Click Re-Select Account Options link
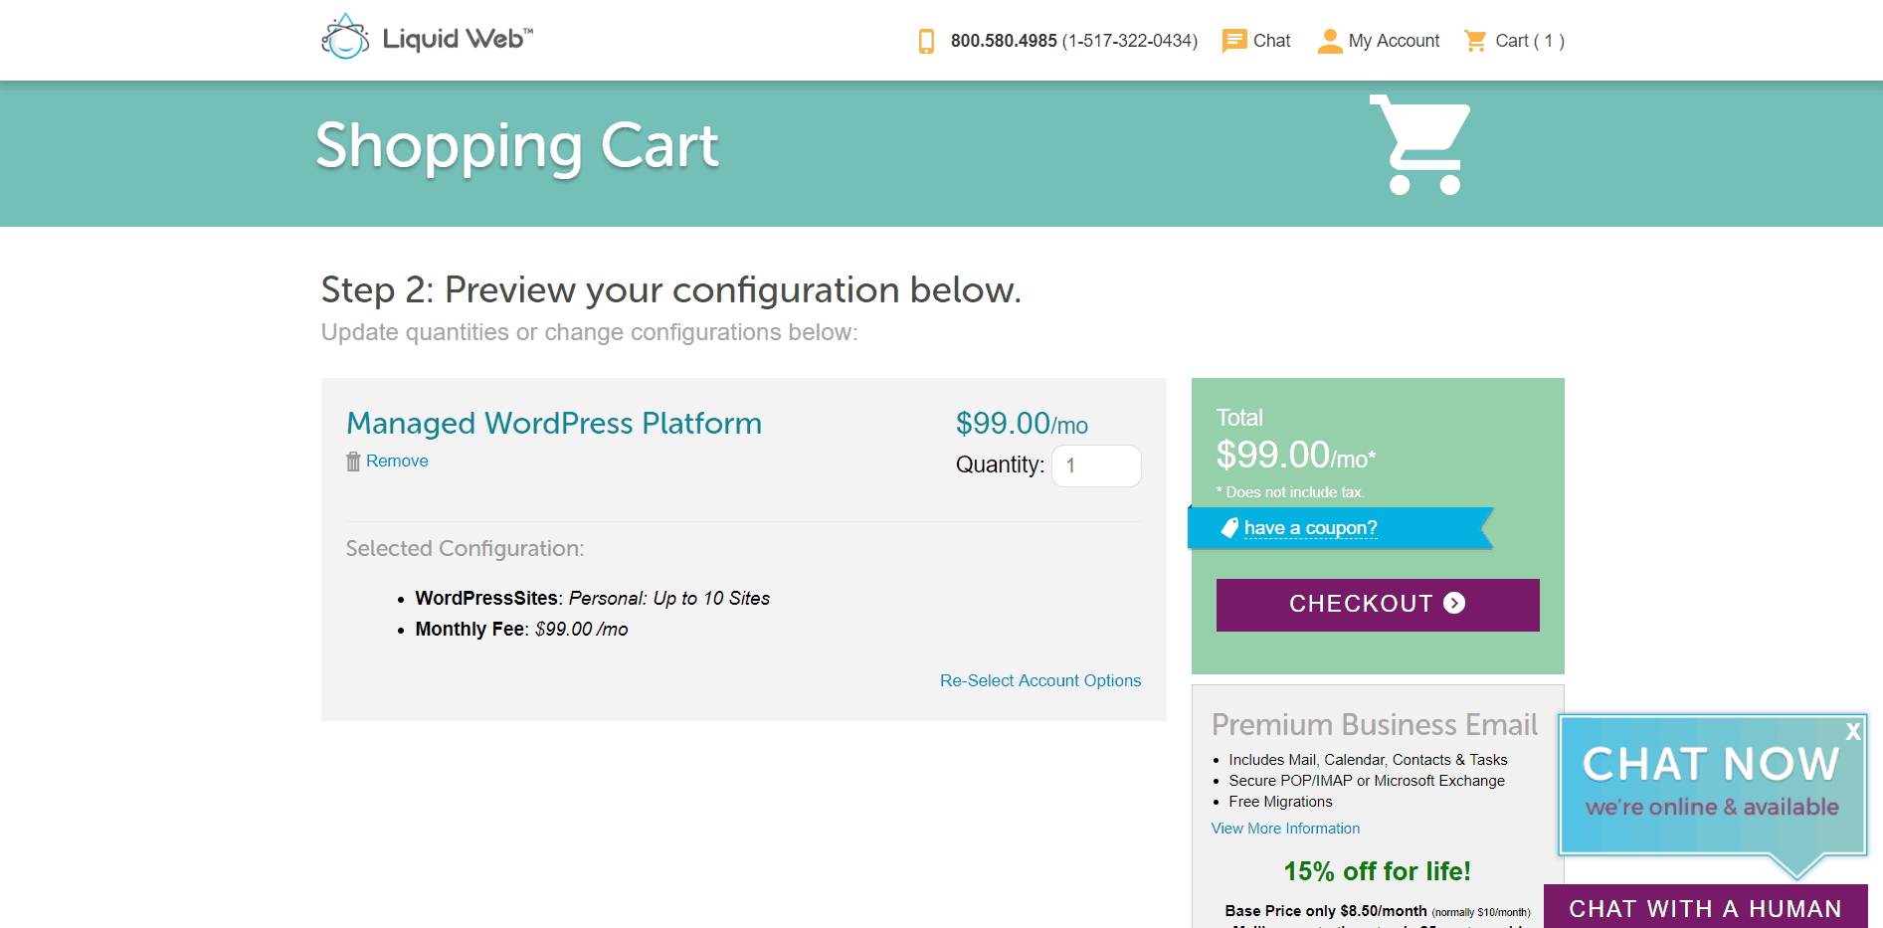1883x928 pixels. click(1040, 680)
